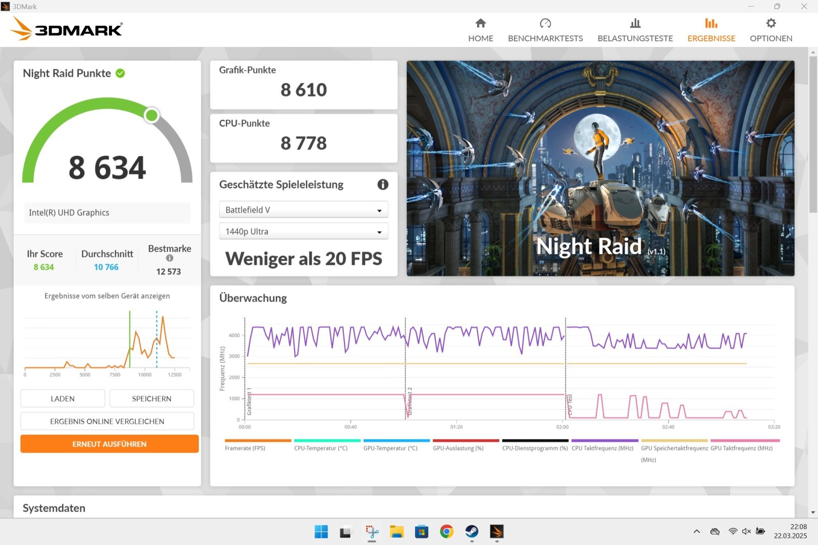The width and height of the screenshot is (818, 545).
Task: Click the battery tray icon
Action: 760,531
